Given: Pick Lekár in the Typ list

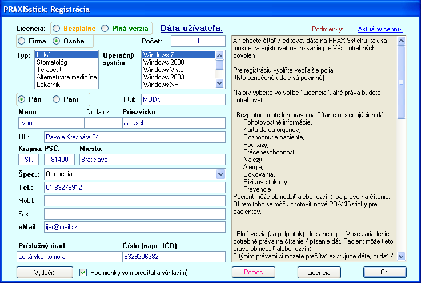Looking at the screenshot, I should tap(66, 55).
